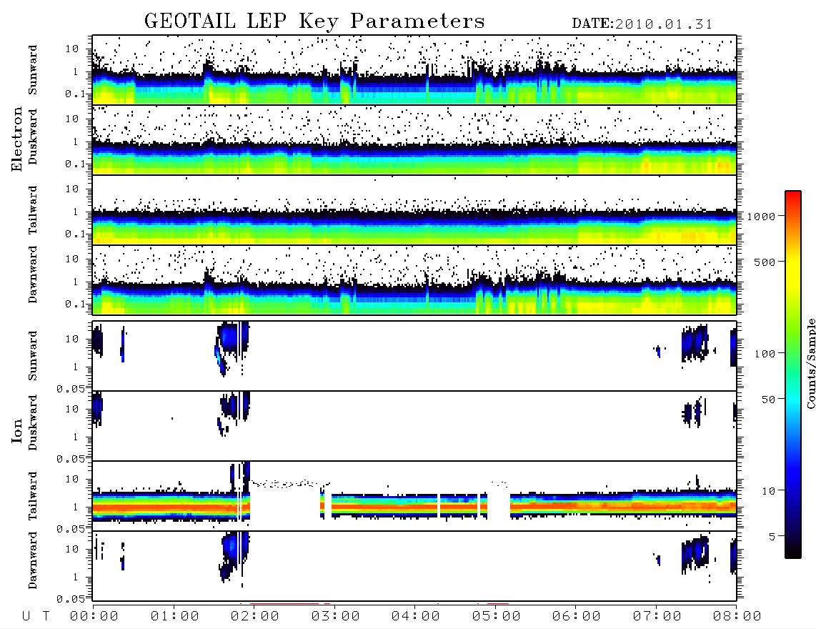Click inside the Electron Sunward spectrogram panel
The image size is (816, 629).
coord(414,70)
